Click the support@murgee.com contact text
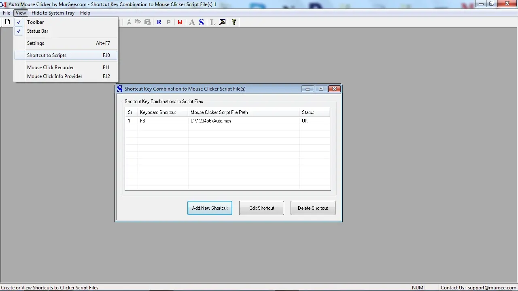518x291 pixels. pyautogui.click(x=492, y=288)
